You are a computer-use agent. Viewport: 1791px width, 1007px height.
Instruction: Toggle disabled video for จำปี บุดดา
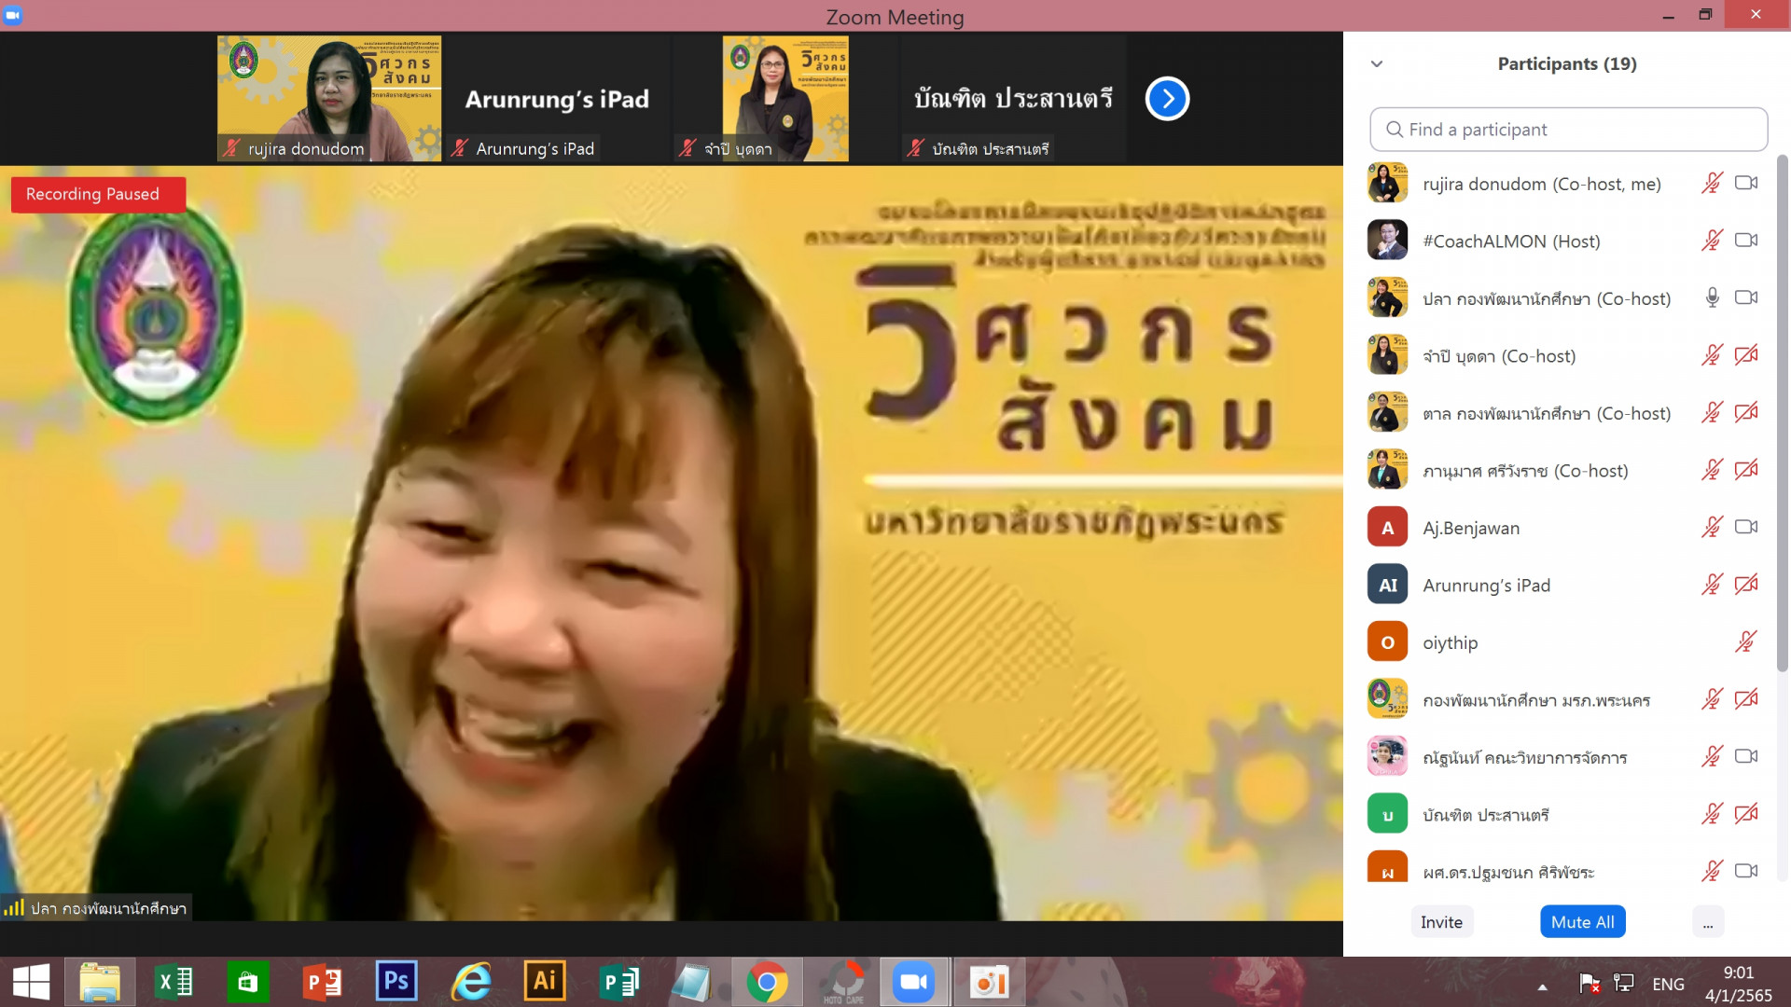tap(1746, 355)
